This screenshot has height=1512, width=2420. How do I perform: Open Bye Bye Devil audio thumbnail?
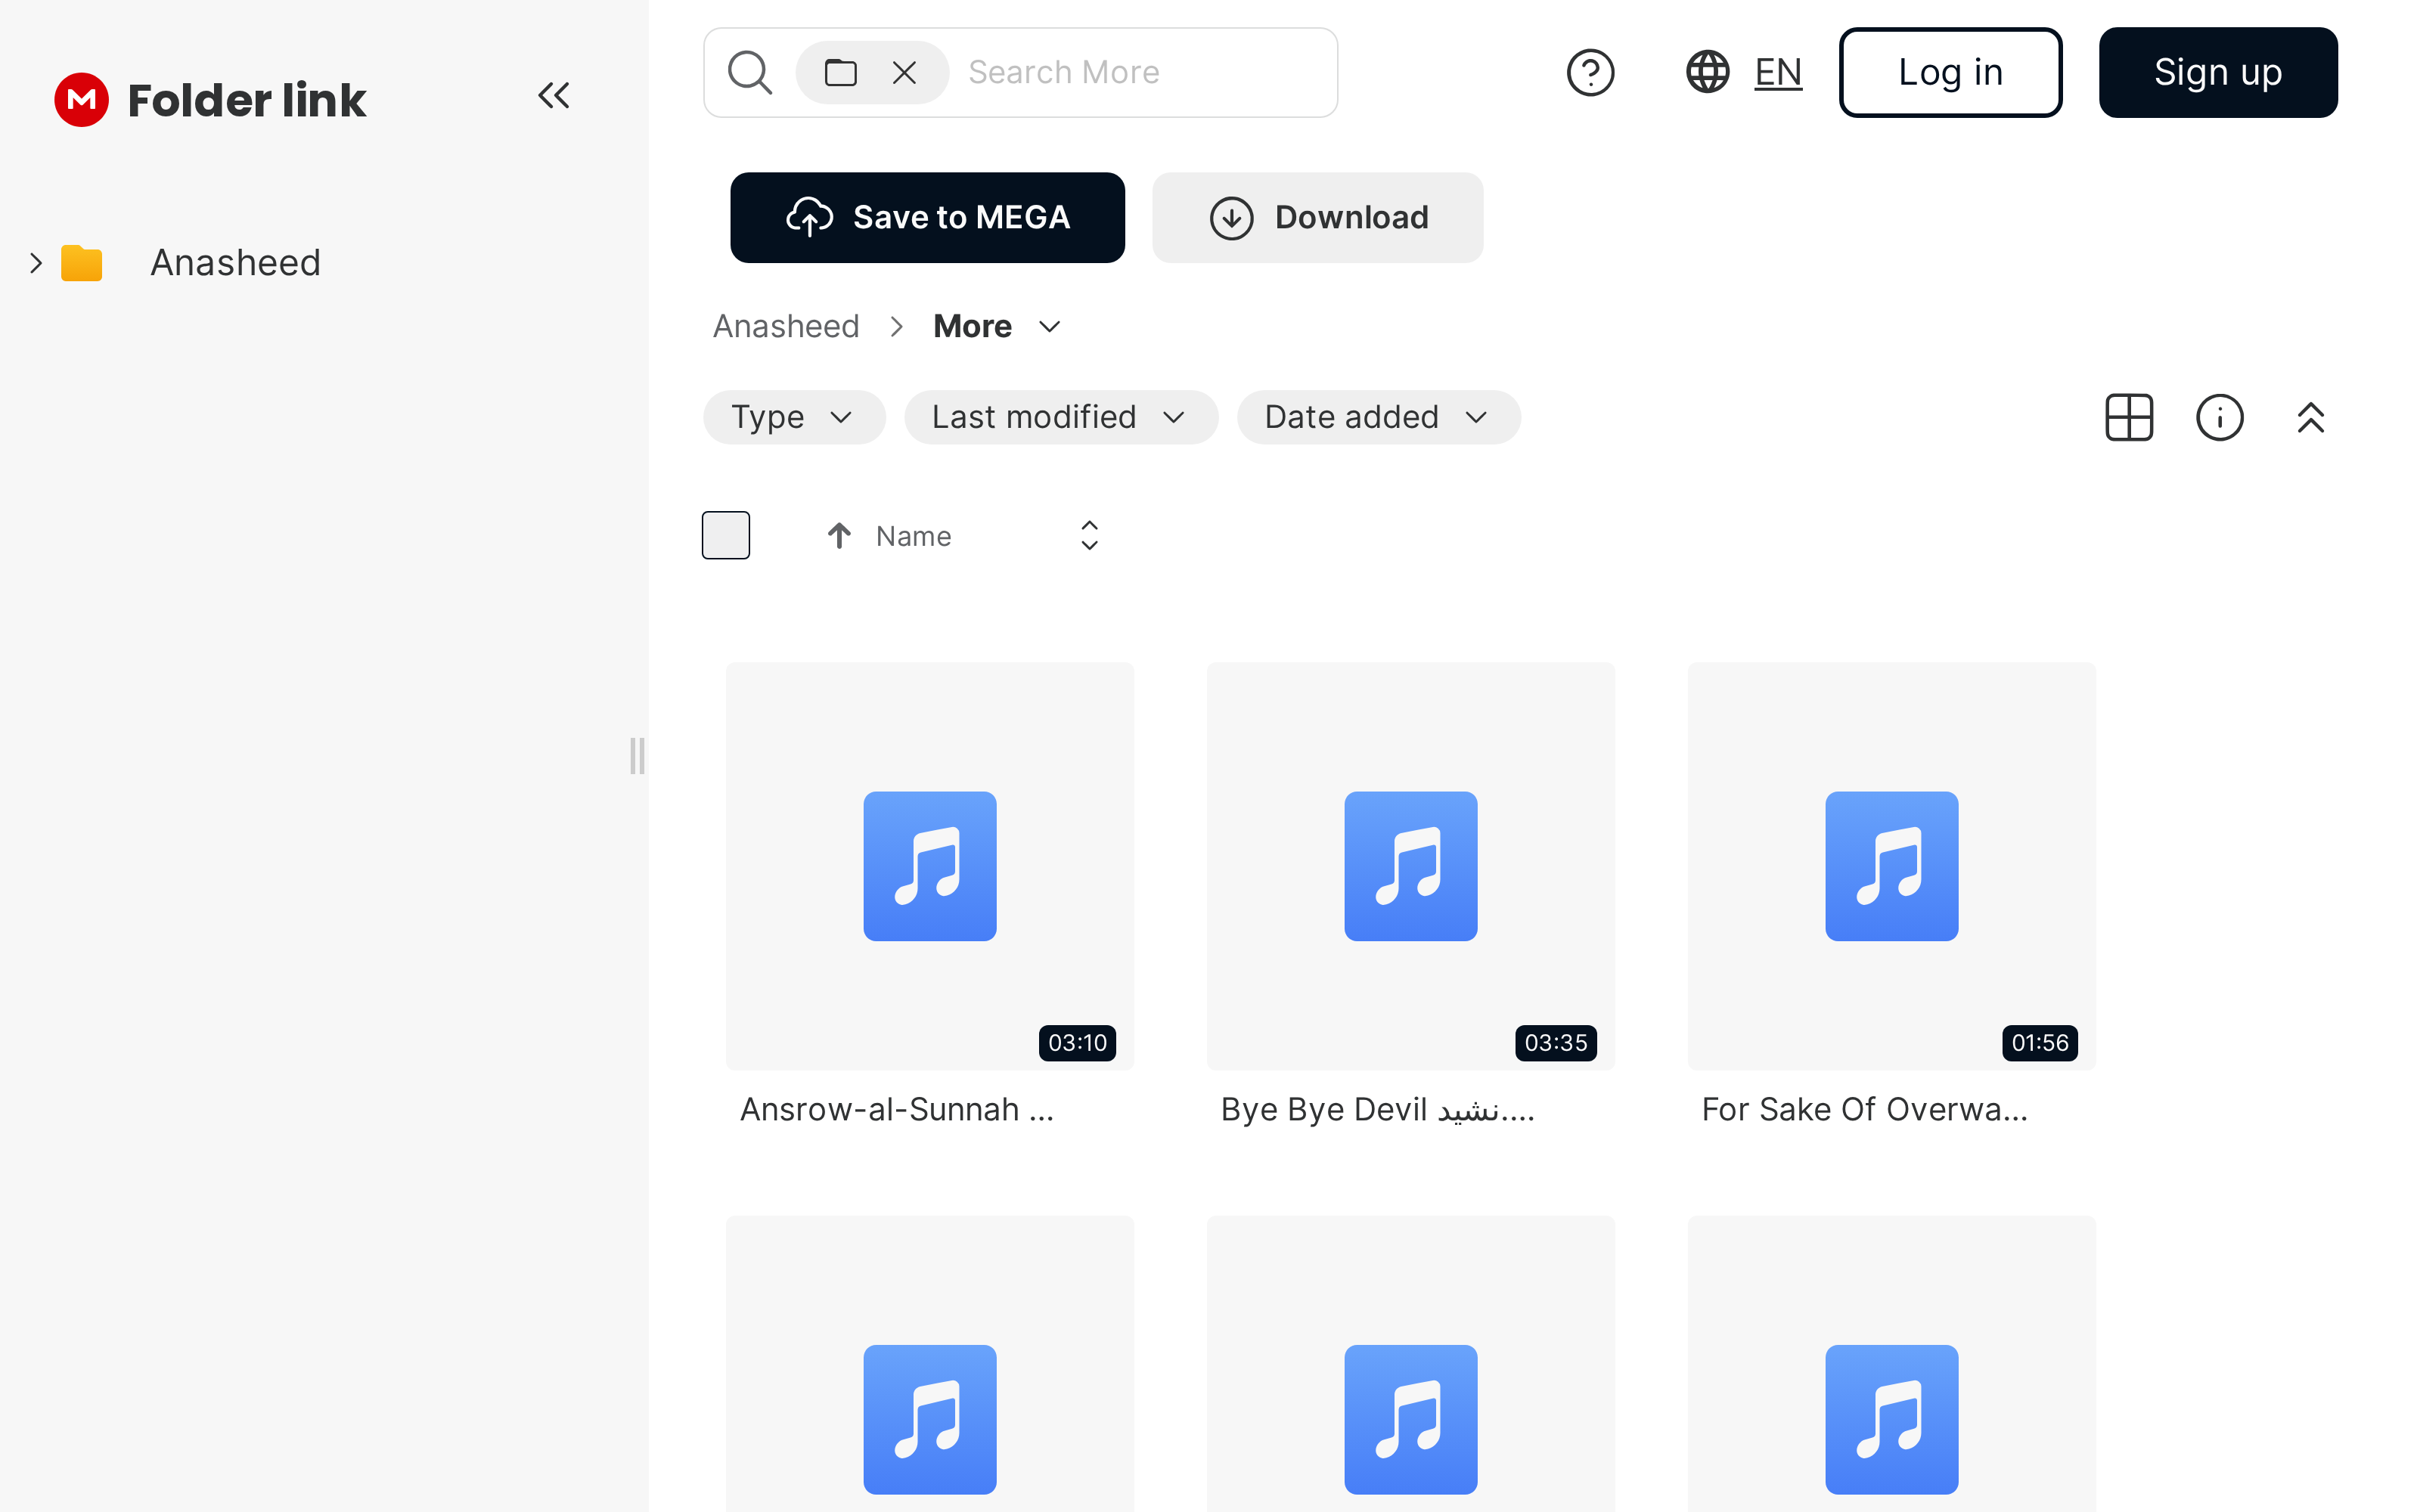point(1410,865)
